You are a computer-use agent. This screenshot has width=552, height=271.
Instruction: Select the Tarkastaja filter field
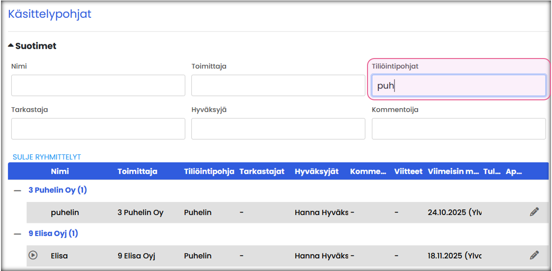(x=98, y=129)
